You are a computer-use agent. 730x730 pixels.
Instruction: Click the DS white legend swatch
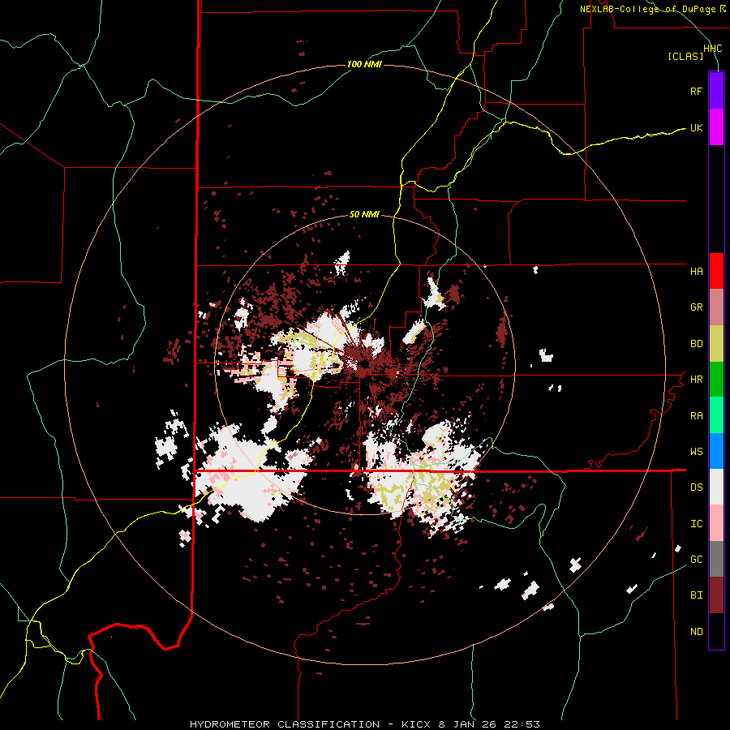tap(716, 487)
